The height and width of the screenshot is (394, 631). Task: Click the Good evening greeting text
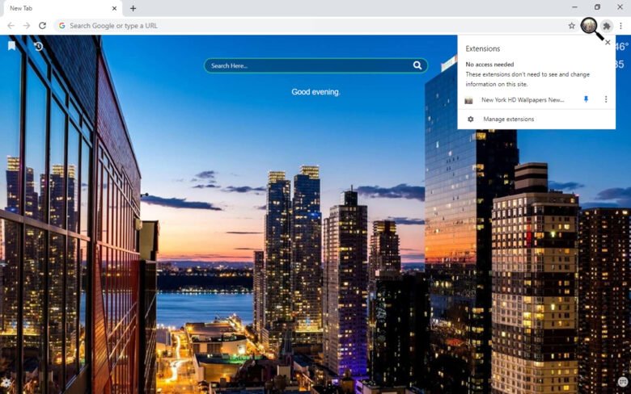pyautogui.click(x=315, y=92)
